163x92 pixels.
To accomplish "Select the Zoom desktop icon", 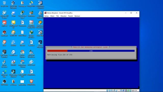I will [13, 14].
